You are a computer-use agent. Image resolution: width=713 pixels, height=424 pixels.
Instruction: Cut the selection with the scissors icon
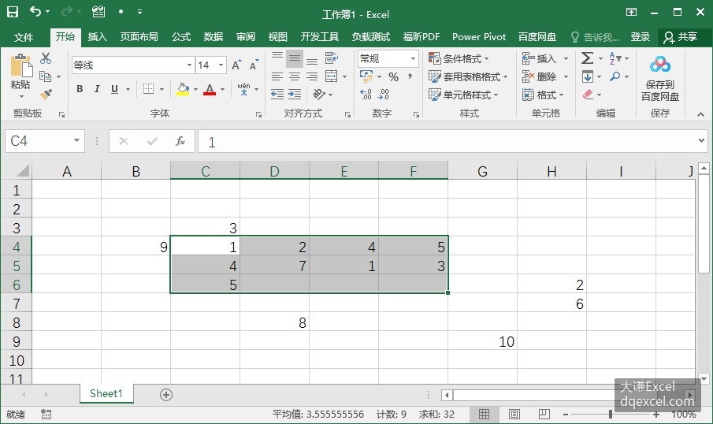pyautogui.click(x=46, y=58)
